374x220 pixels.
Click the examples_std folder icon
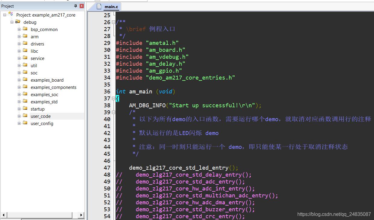tap(25, 101)
